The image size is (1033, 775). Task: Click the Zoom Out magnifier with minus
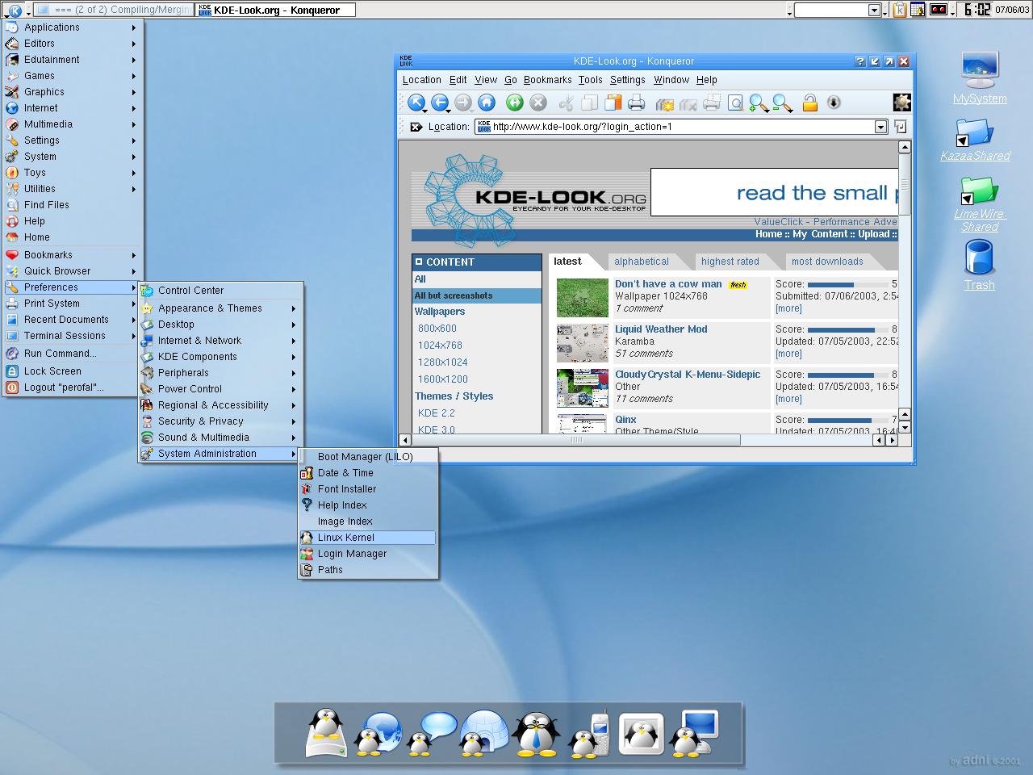(781, 103)
